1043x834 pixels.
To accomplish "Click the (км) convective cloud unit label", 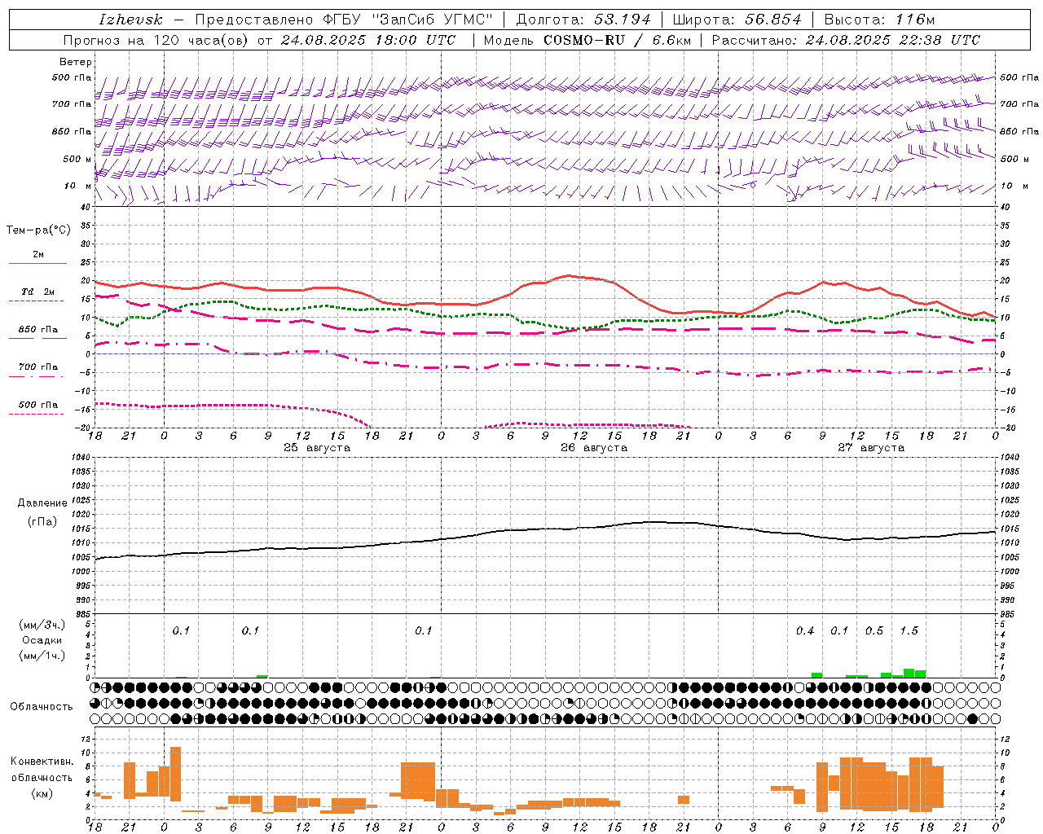I will [x=42, y=793].
